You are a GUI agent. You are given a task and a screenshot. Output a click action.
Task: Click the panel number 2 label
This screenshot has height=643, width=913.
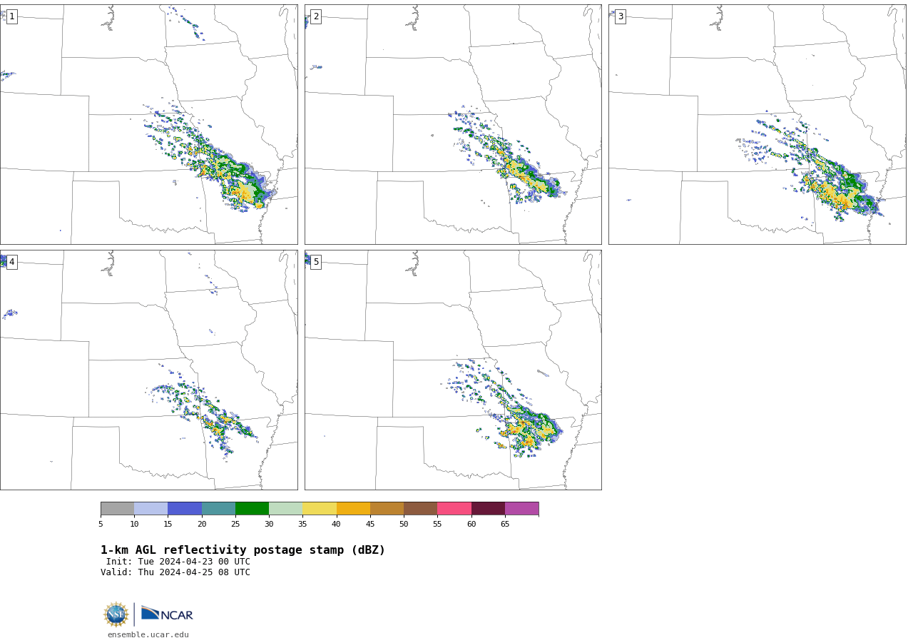pos(316,16)
